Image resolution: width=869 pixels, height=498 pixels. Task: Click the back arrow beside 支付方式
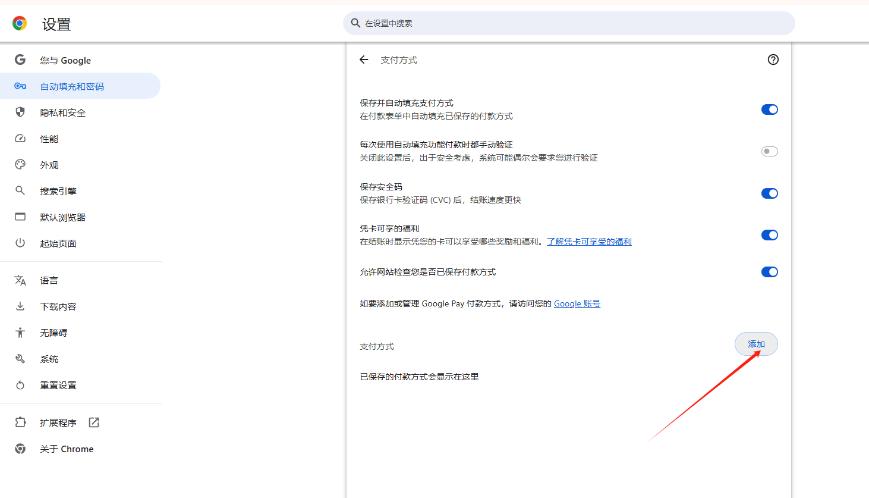[364, 59]
